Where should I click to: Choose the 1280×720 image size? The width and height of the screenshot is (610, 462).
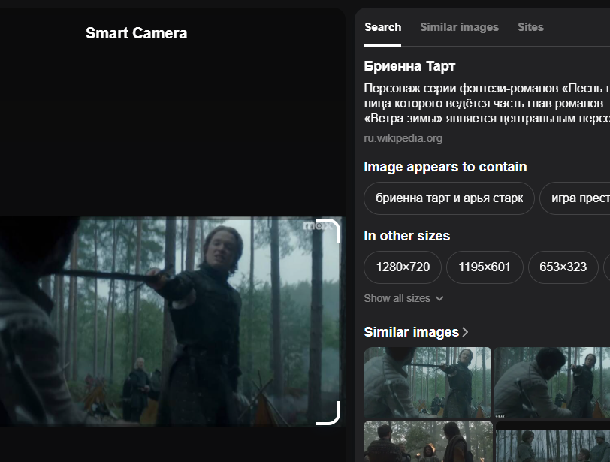pos(403,267)
